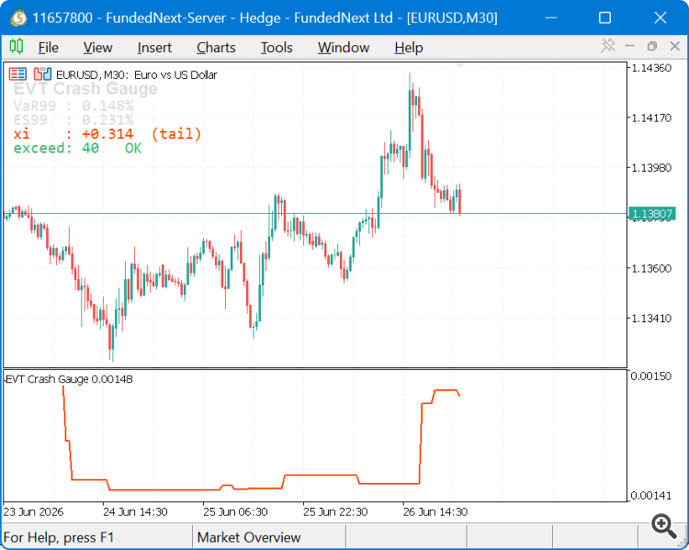Open the Insert menu
This screenshot has height=550, width=689.
click(154, 48)
